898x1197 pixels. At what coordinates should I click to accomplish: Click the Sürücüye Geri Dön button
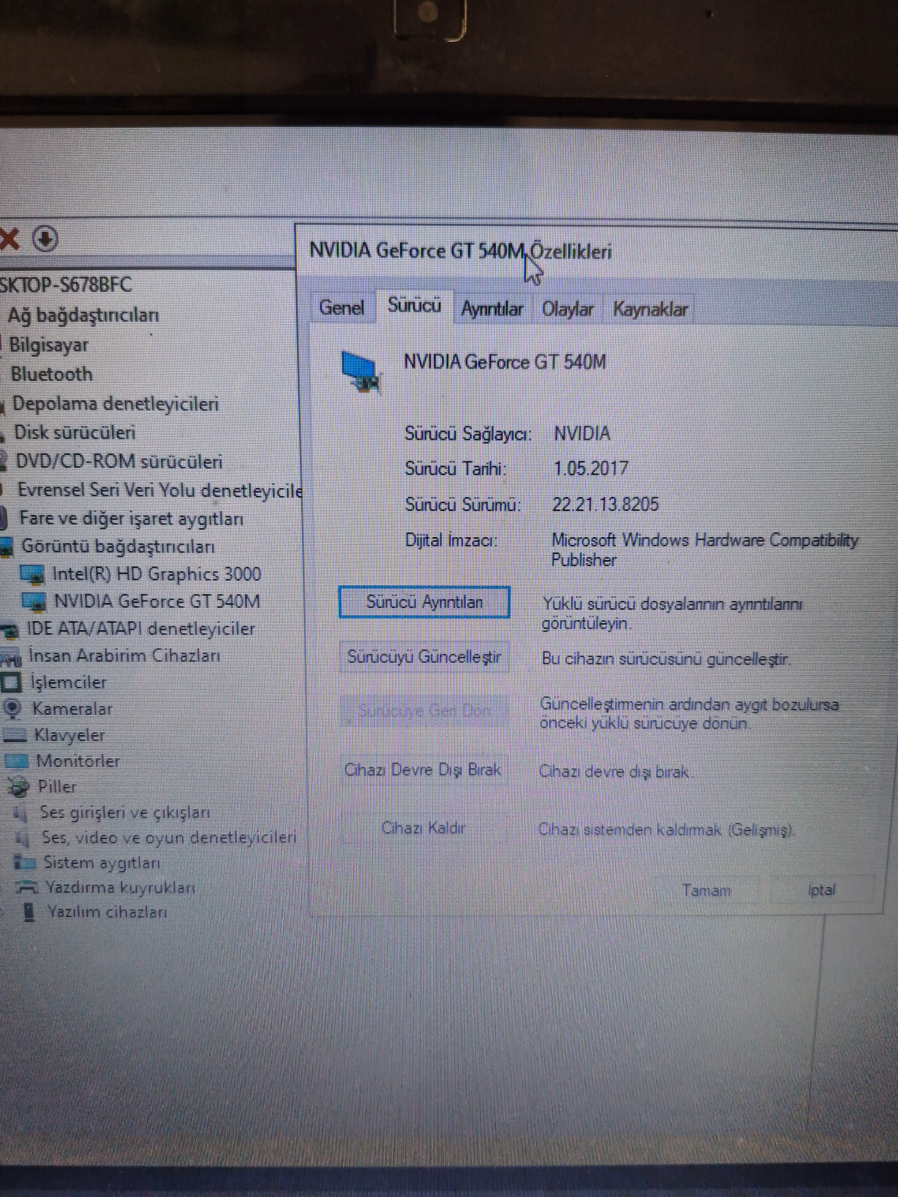click(x=424, y=711)
